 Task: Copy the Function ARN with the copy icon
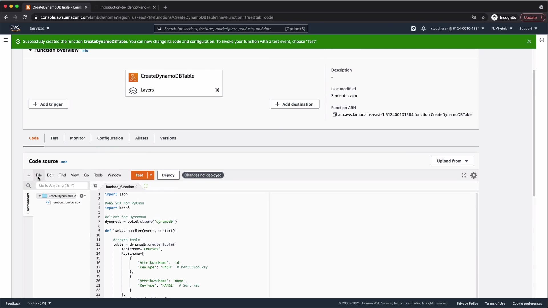point(334,115)
